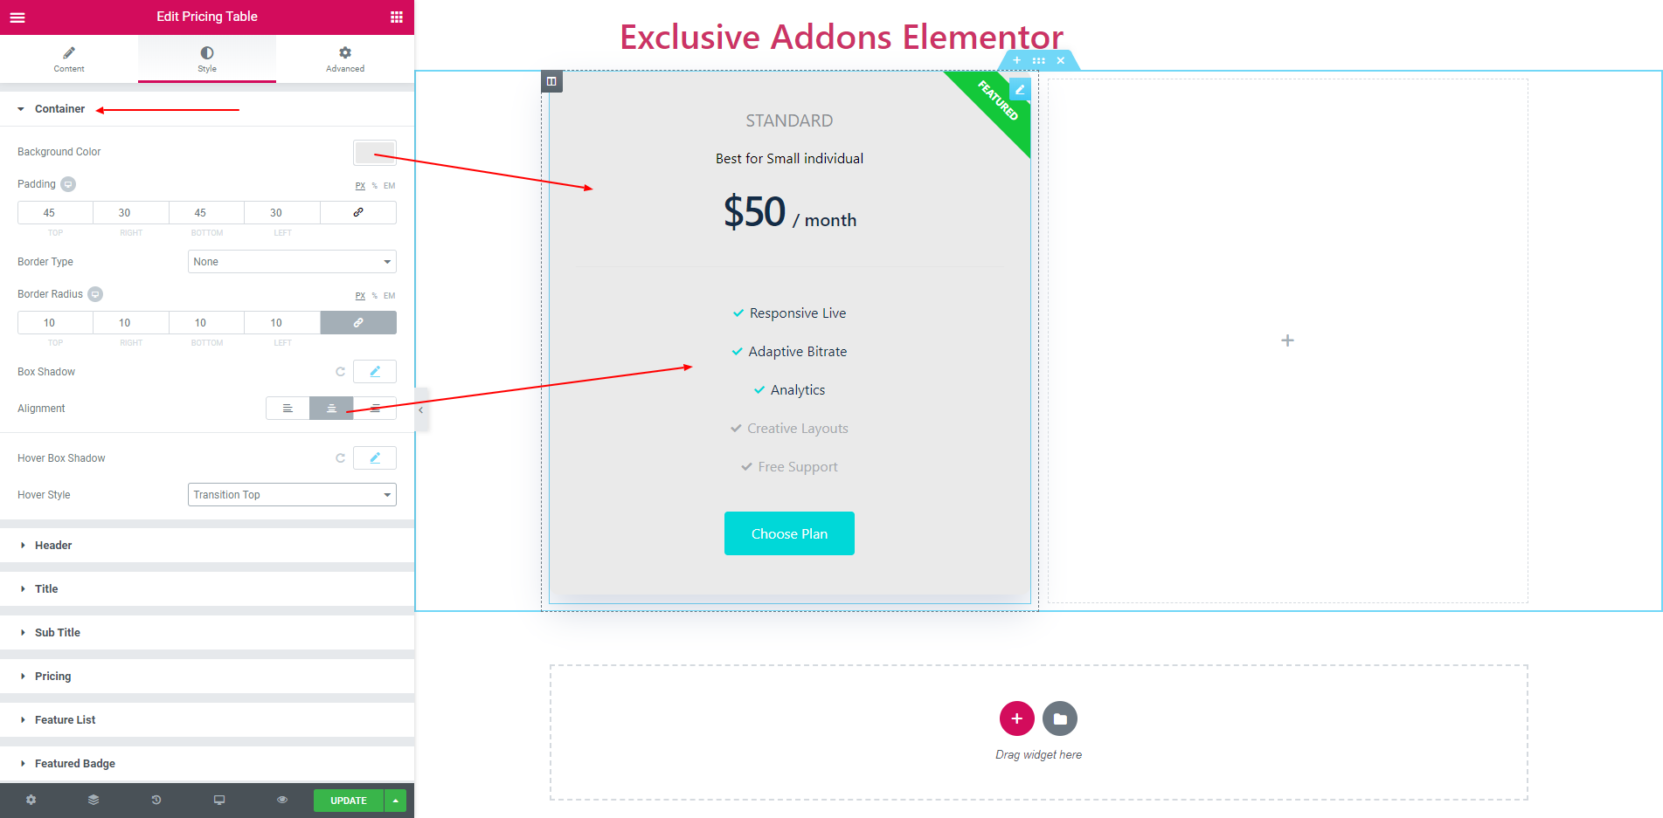Select center alignment option
This screenshot has height=818, width=1663.
click(x=331, y=409)
